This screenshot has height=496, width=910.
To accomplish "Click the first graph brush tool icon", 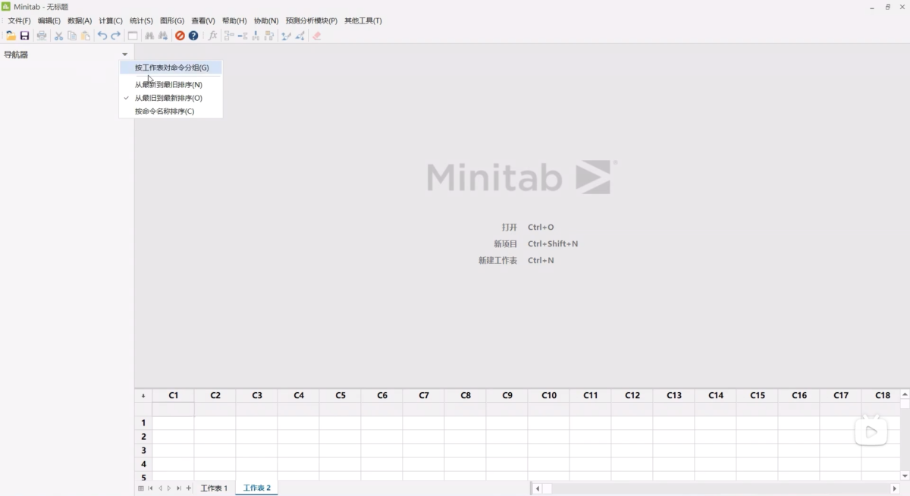I will (287, 36).
